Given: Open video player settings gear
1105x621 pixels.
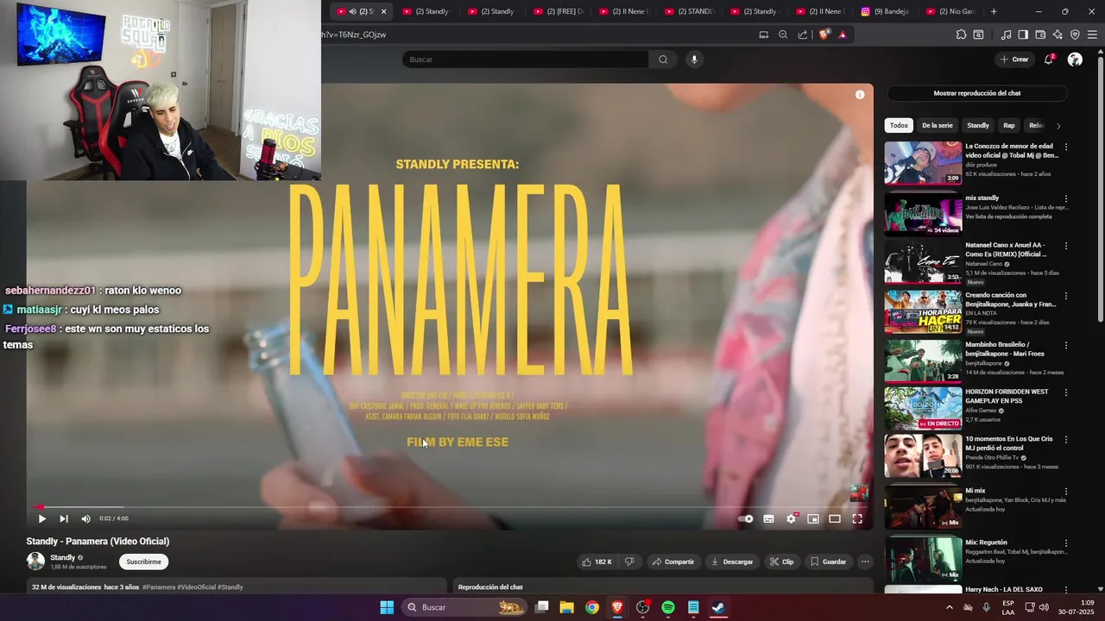Looking at the screenshot, I should pos(791,518).
